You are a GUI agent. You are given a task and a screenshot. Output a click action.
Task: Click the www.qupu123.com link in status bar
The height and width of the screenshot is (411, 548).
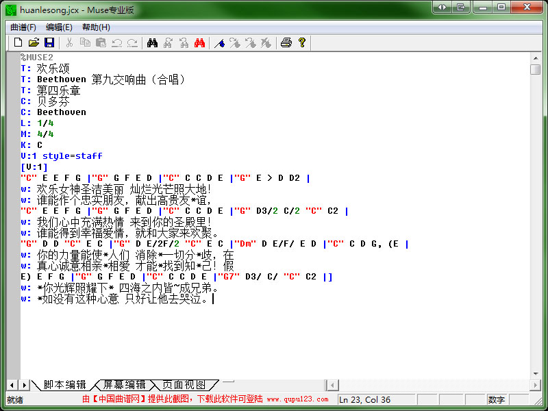[297, 399]
